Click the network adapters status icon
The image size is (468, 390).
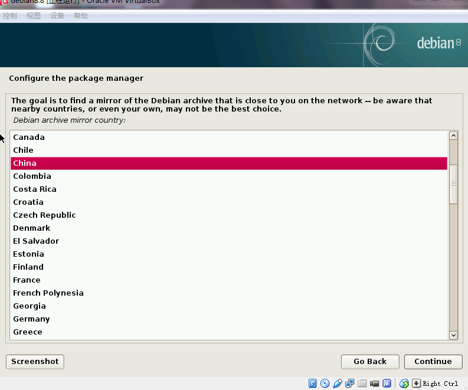(x=350, y=384)
